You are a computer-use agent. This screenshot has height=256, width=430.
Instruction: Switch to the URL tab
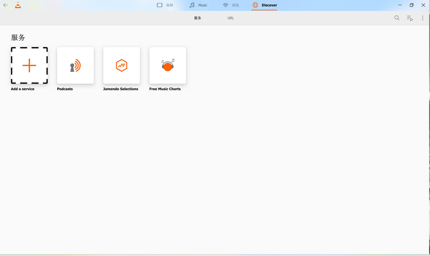pos(231,18)
